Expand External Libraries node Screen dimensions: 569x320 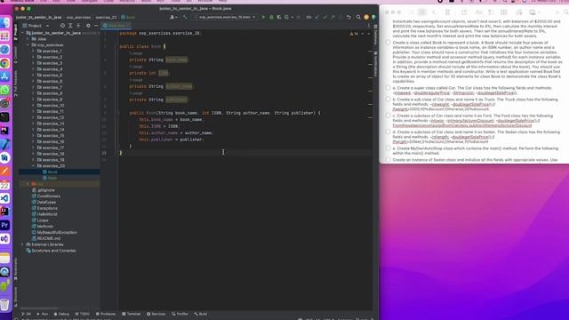pyautogui.click(x=22, y=244)
